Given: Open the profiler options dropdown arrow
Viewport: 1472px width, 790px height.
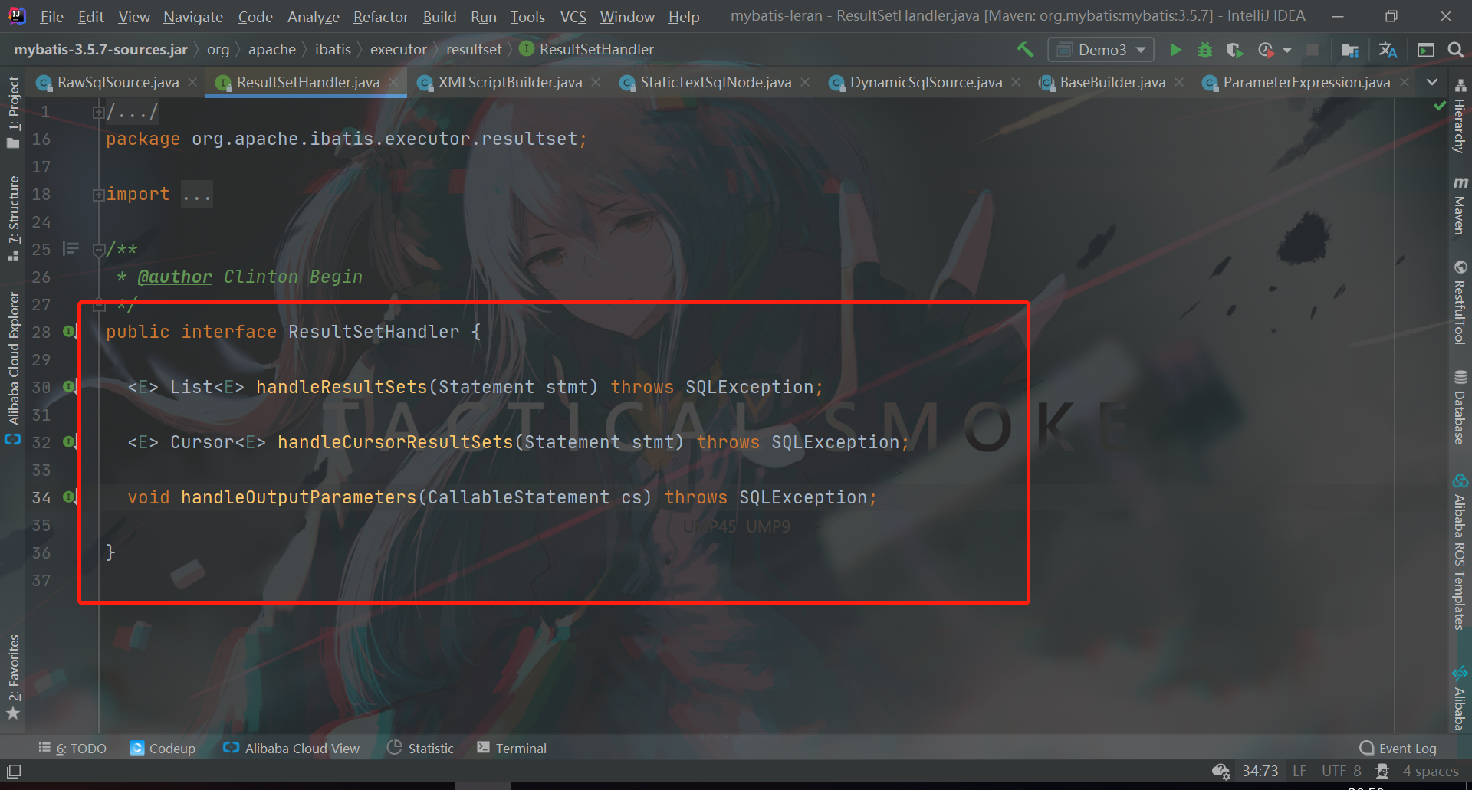Looking at the screenshot, I should [x=1287, y=51].
